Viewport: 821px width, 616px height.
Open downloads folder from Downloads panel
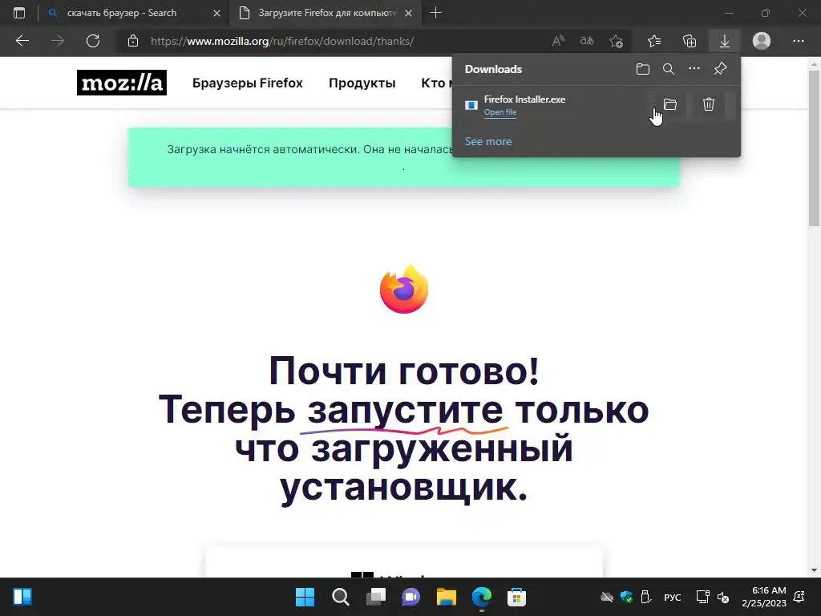click(x=643, y=69)
